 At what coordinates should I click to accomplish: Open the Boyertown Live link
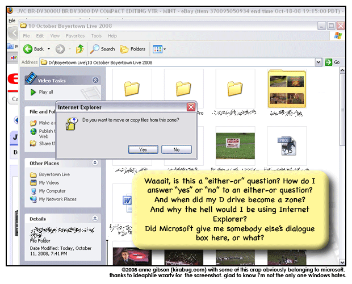coord(55,174)
